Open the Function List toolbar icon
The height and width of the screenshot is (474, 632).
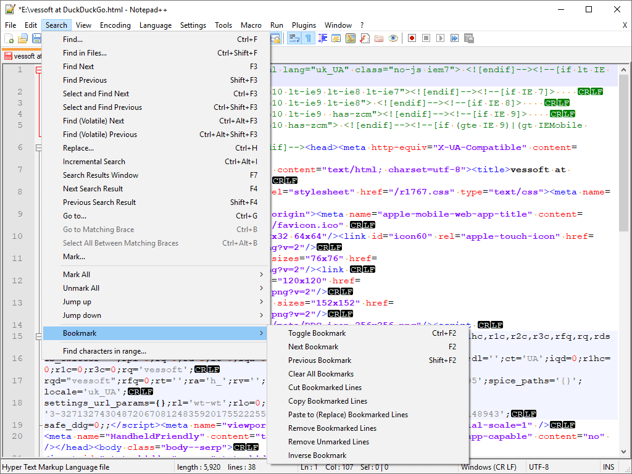365,39
